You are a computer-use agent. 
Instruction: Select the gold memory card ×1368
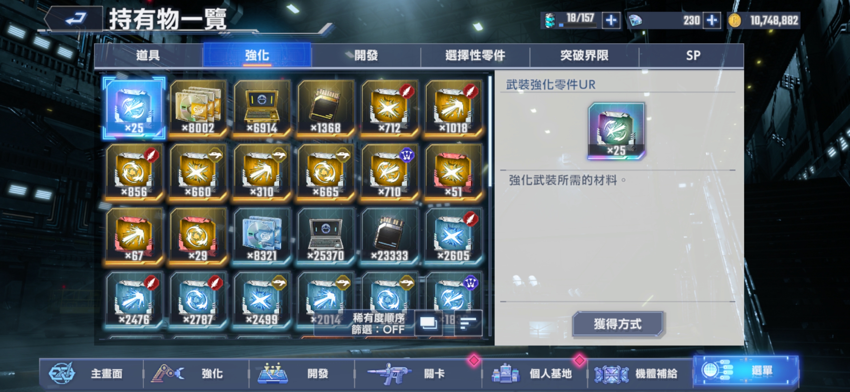pos(326,108)
